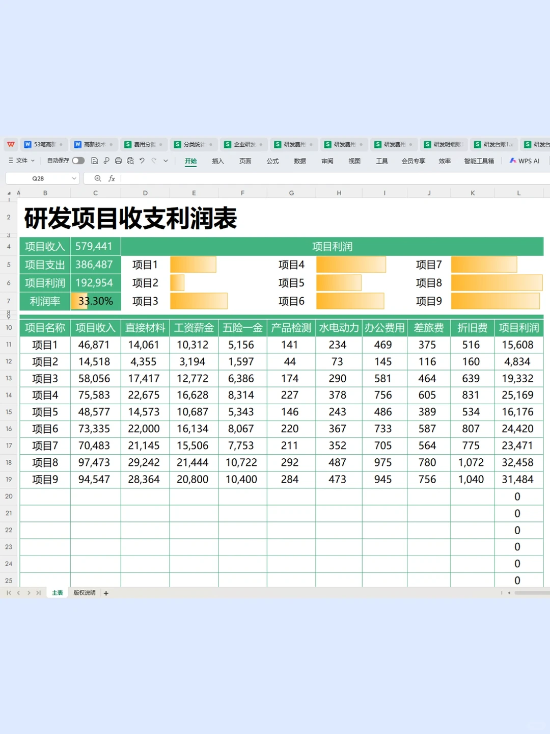Add a new worksheet with the plus icon
Viewport: 550px width, 734px height.
click(x=106, y=593)
